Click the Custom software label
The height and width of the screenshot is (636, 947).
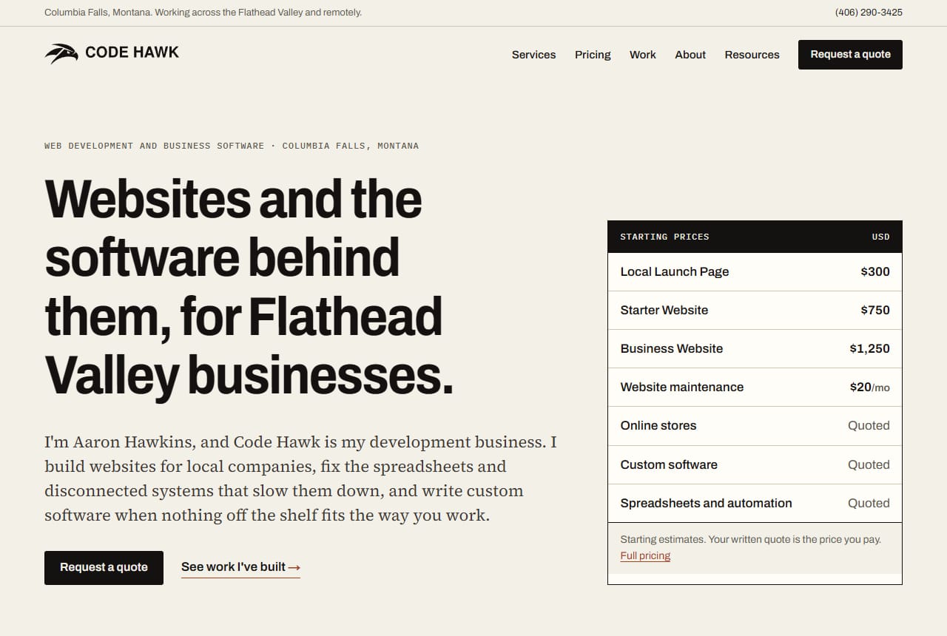click(669, 464)
